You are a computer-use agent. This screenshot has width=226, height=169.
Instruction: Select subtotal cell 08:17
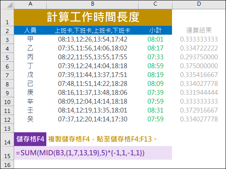point(155,48)
